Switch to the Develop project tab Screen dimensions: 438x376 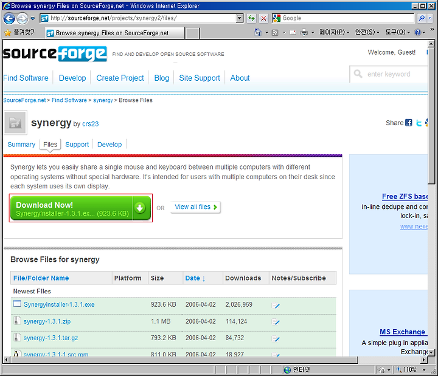tap(109, 145)
